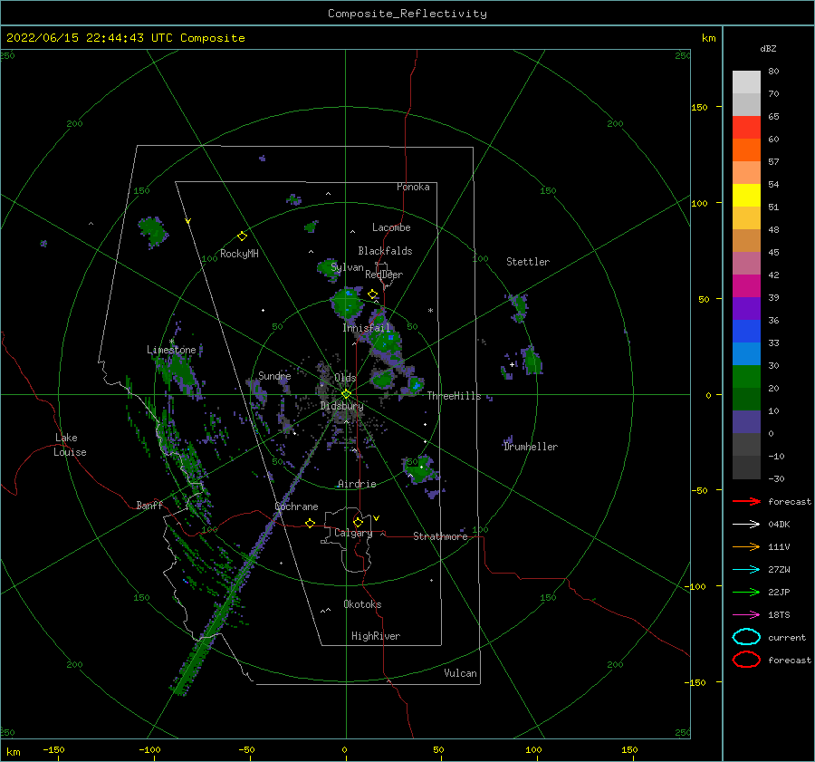Select the Vulcan label

[461, 673]
